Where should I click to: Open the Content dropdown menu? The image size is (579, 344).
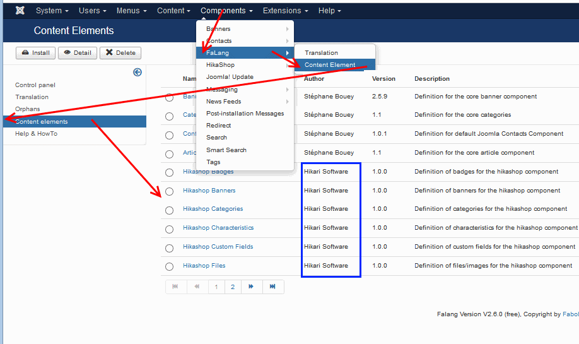click(x=173, y=10)
